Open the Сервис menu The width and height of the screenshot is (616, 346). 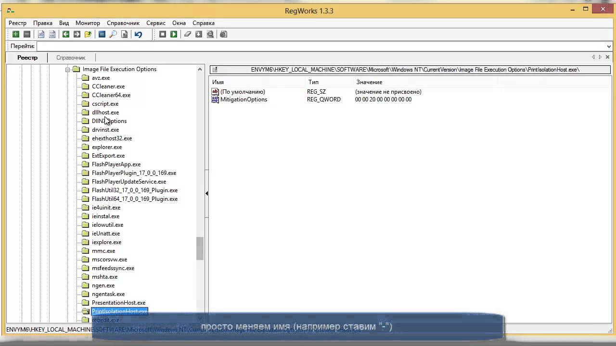tap(156, 23)
